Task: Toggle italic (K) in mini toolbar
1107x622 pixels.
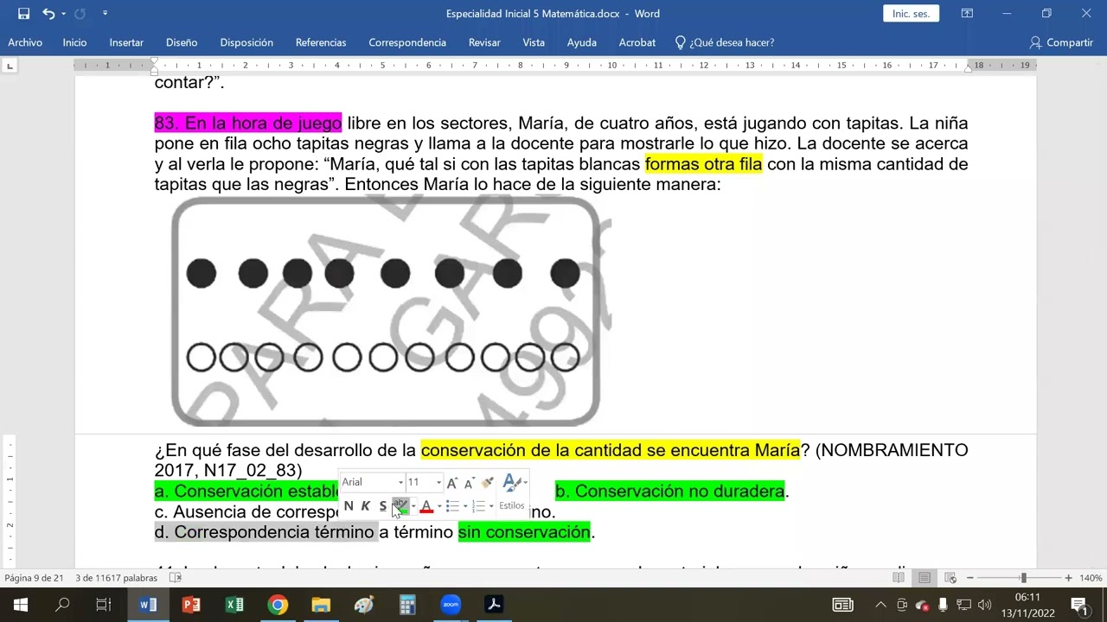Action: 366,506
